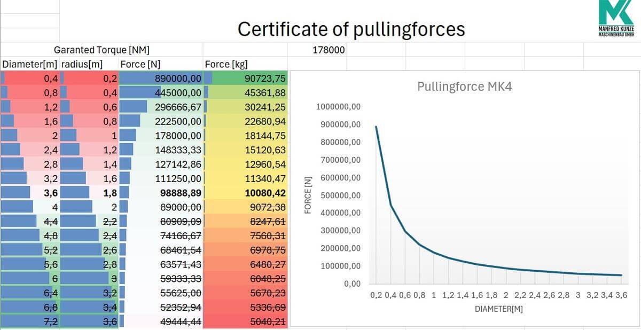Select the 59333,33 cell

(161, 278)
